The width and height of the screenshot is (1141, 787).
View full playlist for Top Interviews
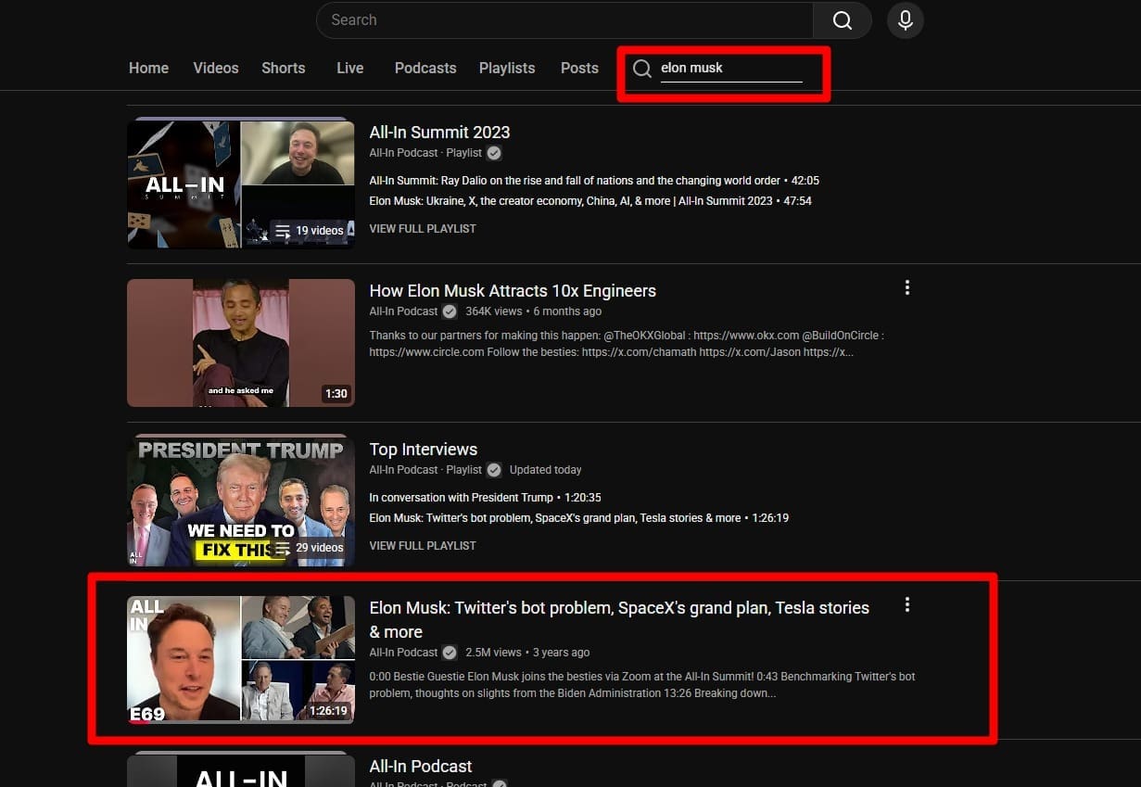click(423, 546)
